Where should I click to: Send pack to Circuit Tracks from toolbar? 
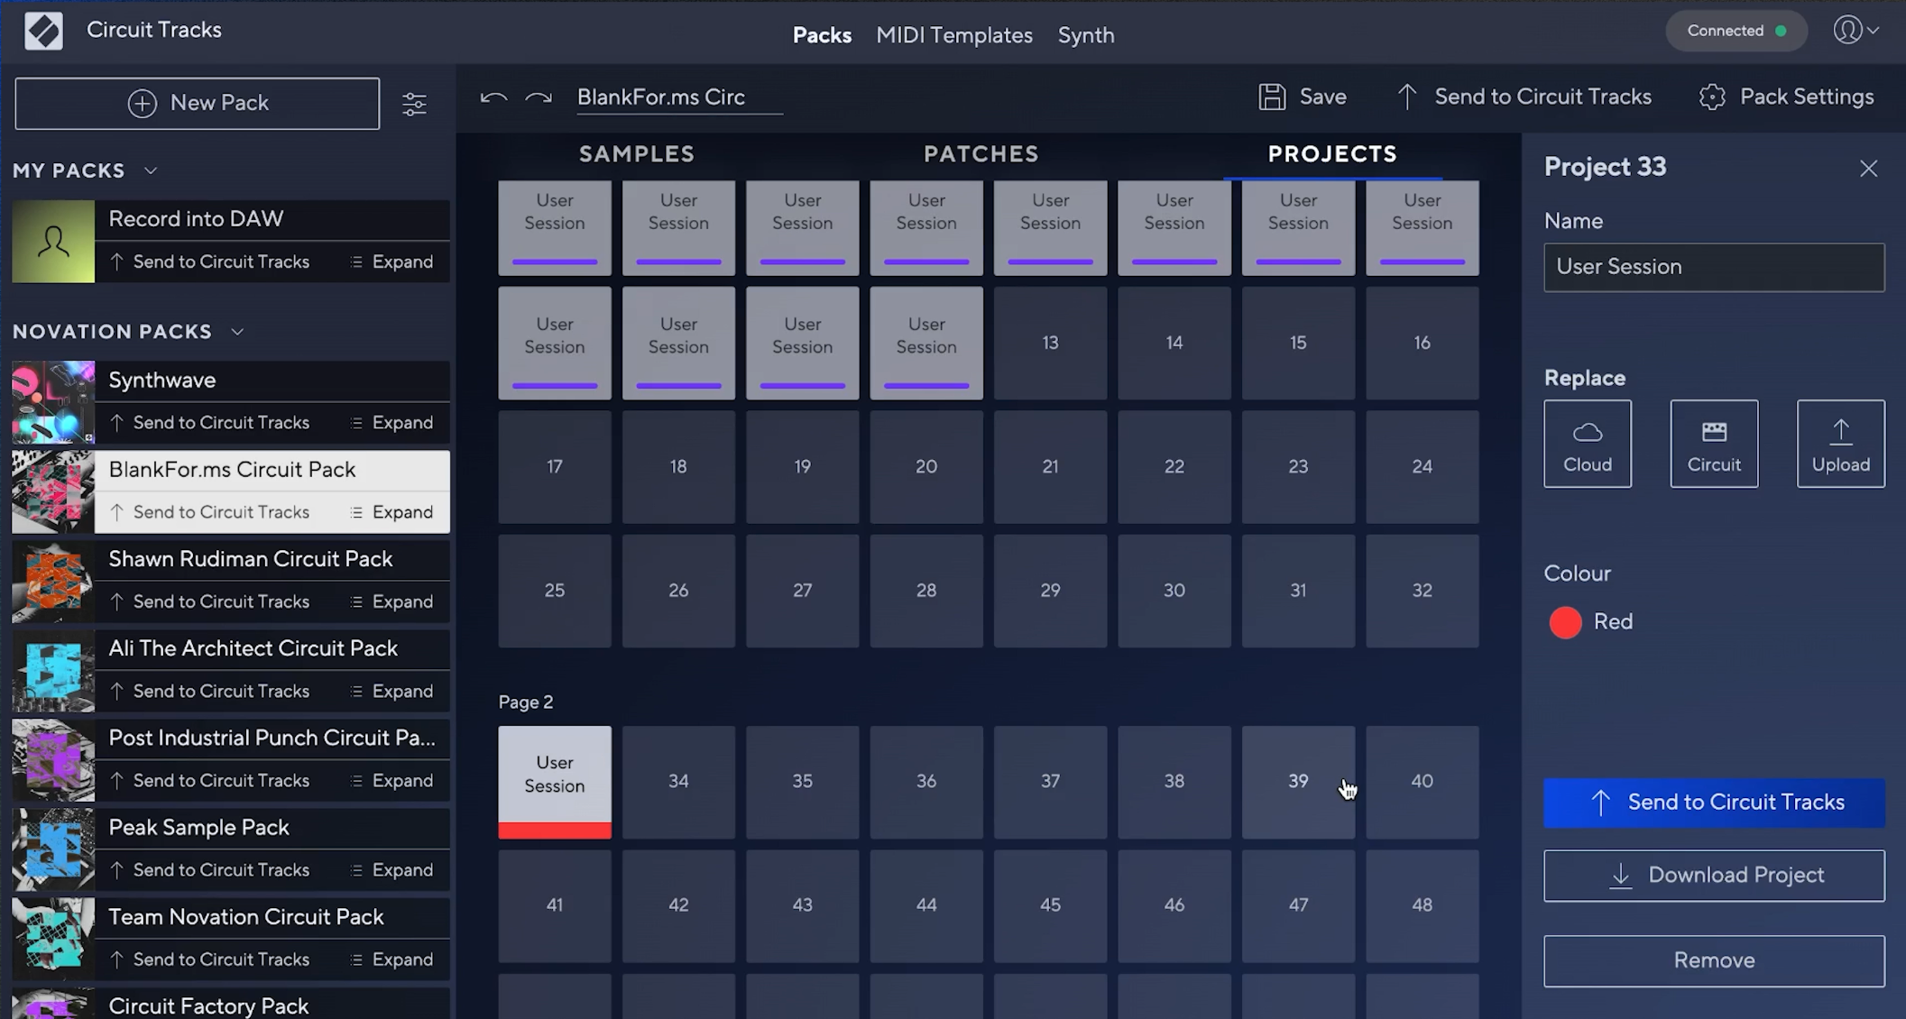1524,96
